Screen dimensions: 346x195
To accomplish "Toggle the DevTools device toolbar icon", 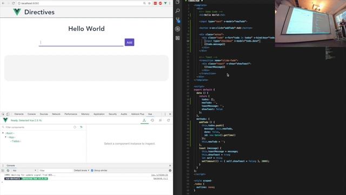I will 8,114.
